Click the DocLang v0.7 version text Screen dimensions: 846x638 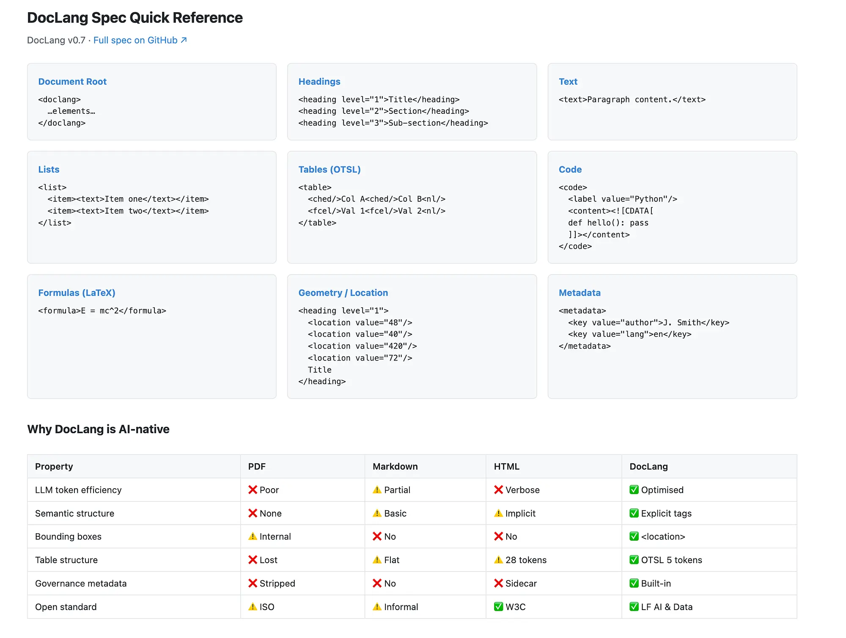point(56,40)
